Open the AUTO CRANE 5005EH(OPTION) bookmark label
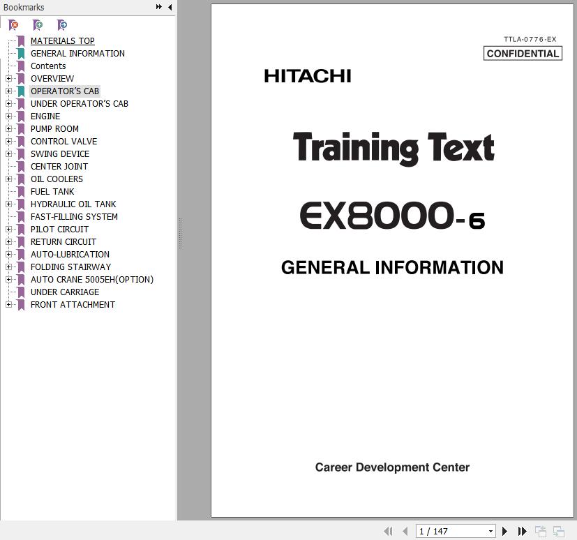 92,280
